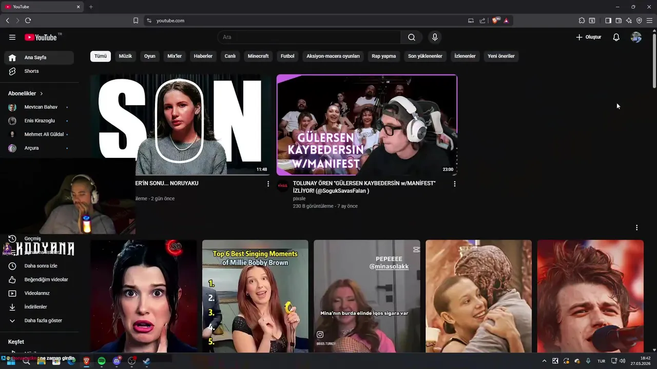Select the Aksiyon-macera oyunları chip
This screenshot has height=369, width=657.
point(333,56)
